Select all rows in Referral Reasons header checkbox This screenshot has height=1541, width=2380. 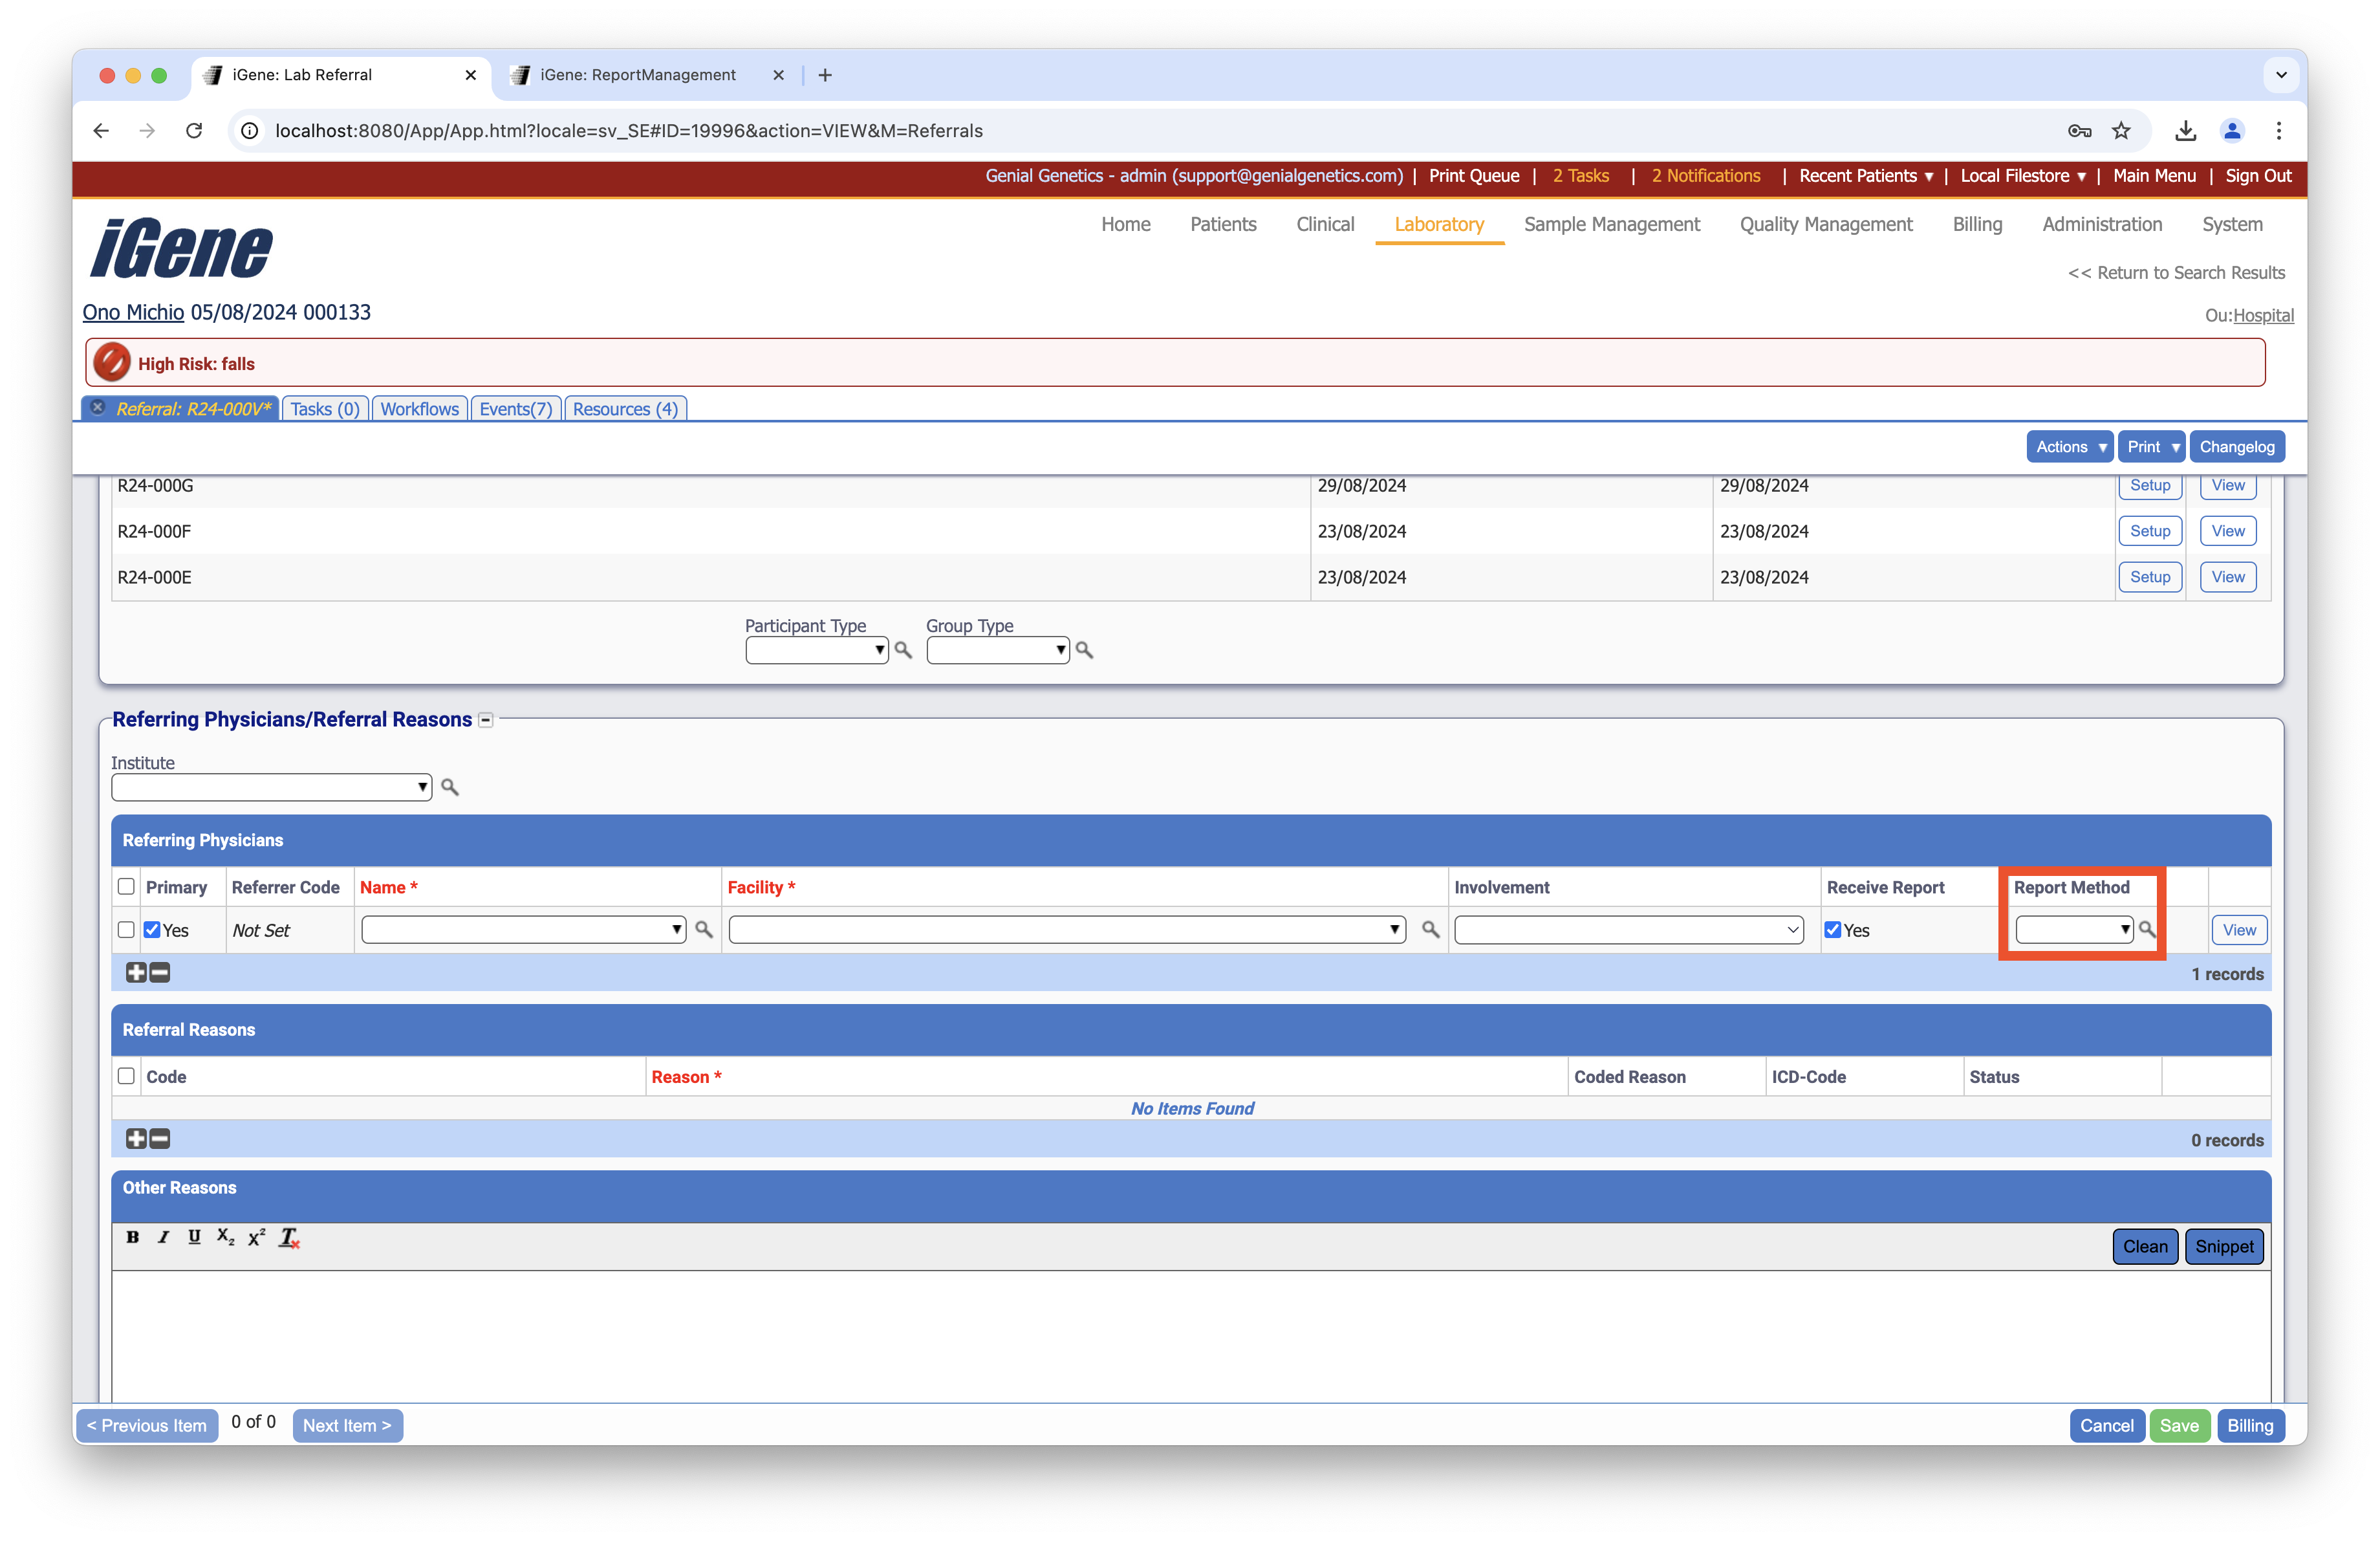tap(126, 1076)
